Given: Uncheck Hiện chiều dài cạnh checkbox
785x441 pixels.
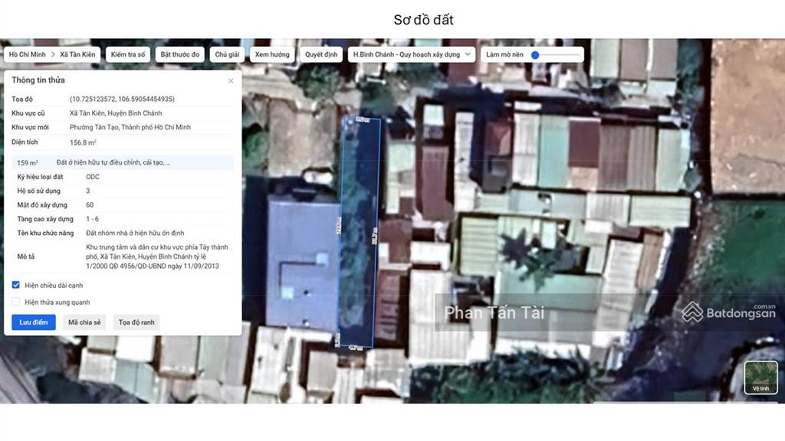Looking at the screenshot, I should 16,285.
